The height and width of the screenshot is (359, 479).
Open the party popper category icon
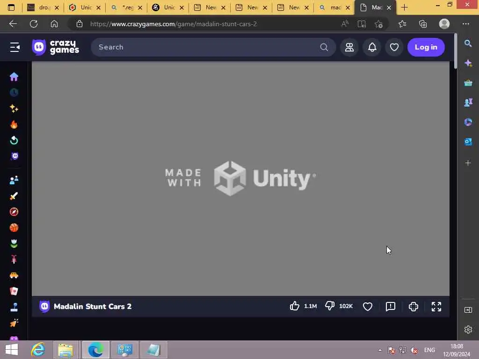pos(14,323)
